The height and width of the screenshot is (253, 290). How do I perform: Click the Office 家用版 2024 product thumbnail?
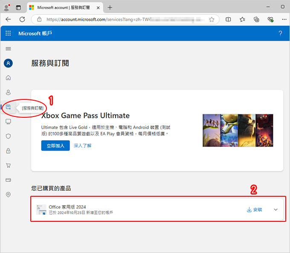(41, 209)
